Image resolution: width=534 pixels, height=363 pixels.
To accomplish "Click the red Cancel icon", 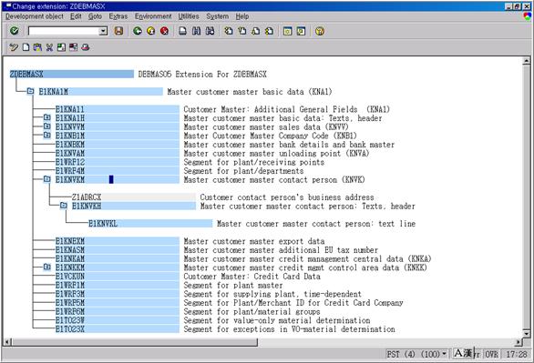I will tap(164, 31).
